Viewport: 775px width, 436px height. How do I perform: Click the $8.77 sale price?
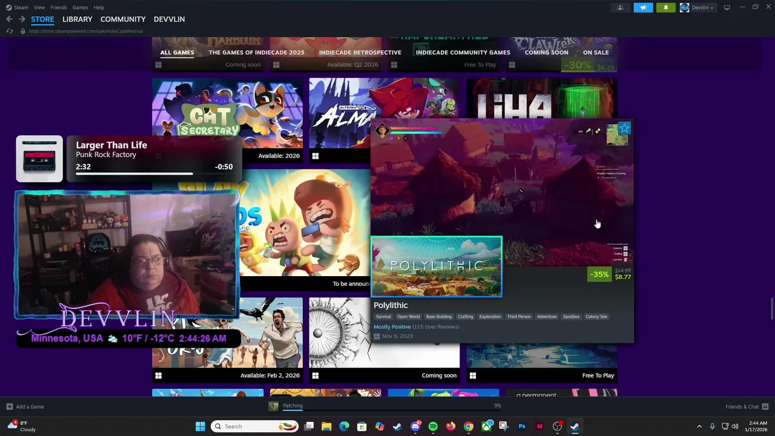coord(622,277)
